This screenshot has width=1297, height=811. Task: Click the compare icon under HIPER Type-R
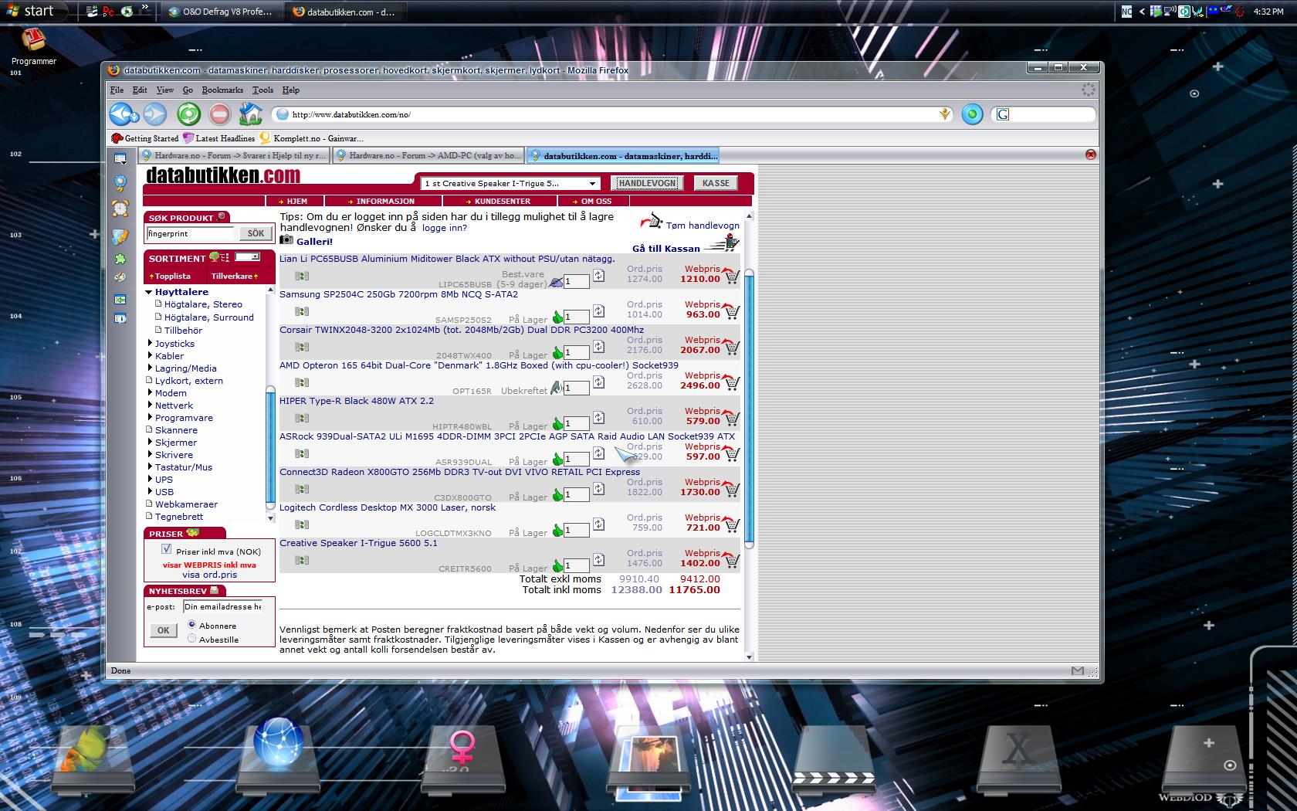pyautogui.click(x=302, y=418)
